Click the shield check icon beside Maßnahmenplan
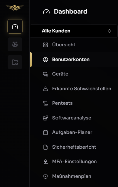Image resolution: width=118 pixels, height=187 pixels. (45, 176)
